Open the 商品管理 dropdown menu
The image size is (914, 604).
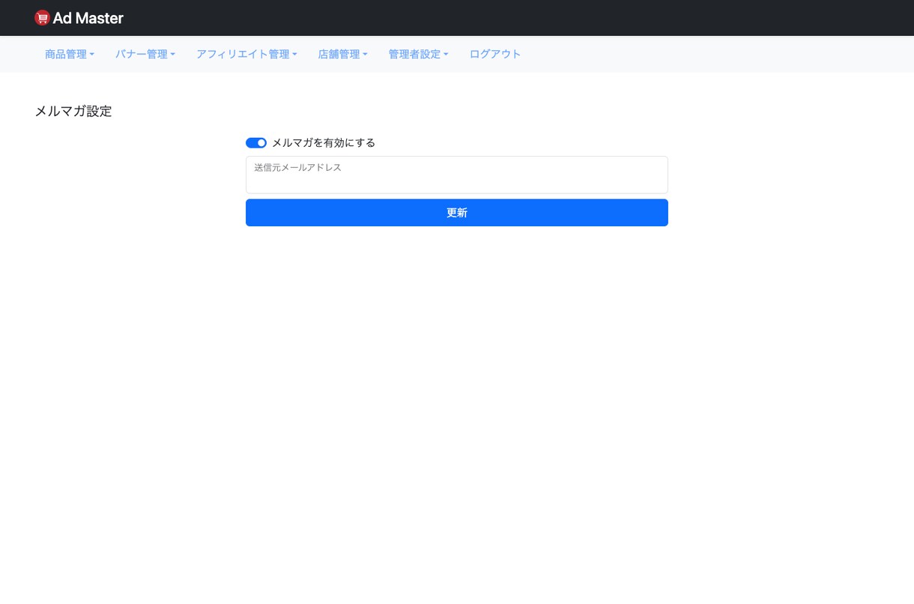click(70, 54)
